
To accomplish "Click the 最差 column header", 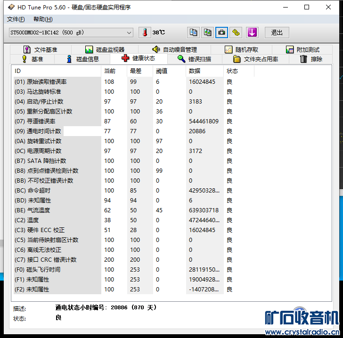I will 140,71.
